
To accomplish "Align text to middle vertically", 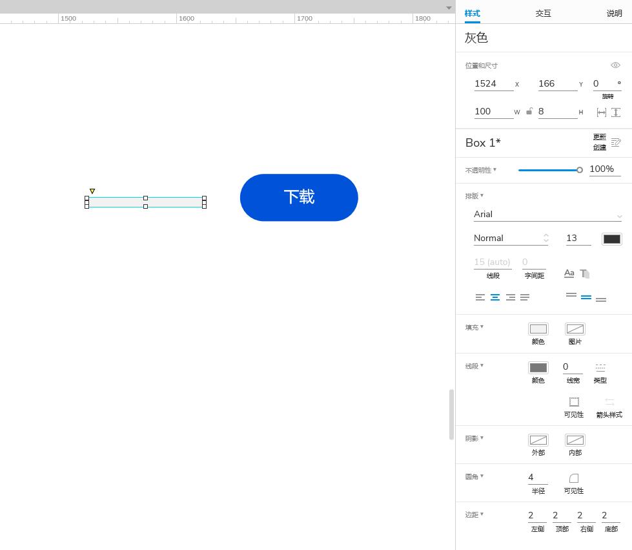I will point(586,297).
